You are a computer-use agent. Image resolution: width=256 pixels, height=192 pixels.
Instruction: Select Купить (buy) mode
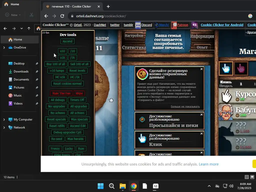[x=226, y=82]
